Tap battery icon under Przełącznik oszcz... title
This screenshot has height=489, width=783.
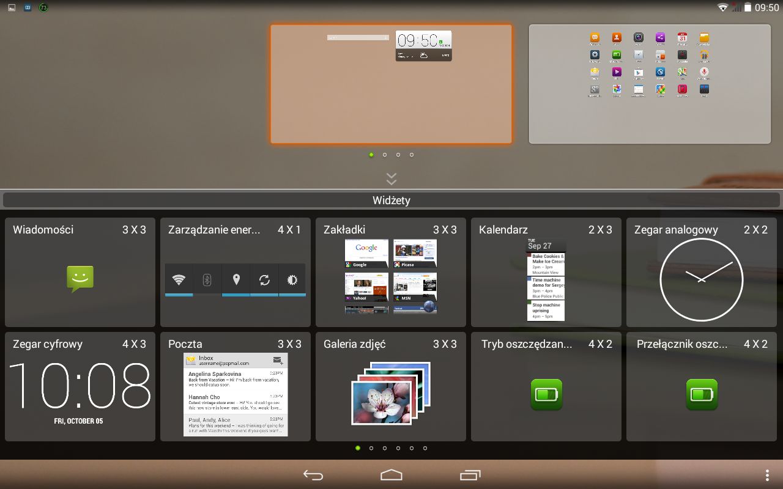click(x=702, y=394)
